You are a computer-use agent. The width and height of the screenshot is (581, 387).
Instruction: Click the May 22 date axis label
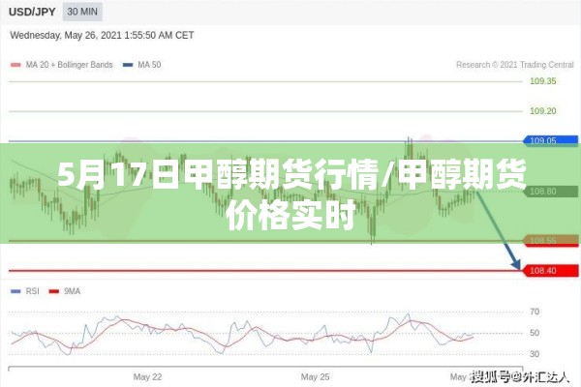click(x=147, y=377)
